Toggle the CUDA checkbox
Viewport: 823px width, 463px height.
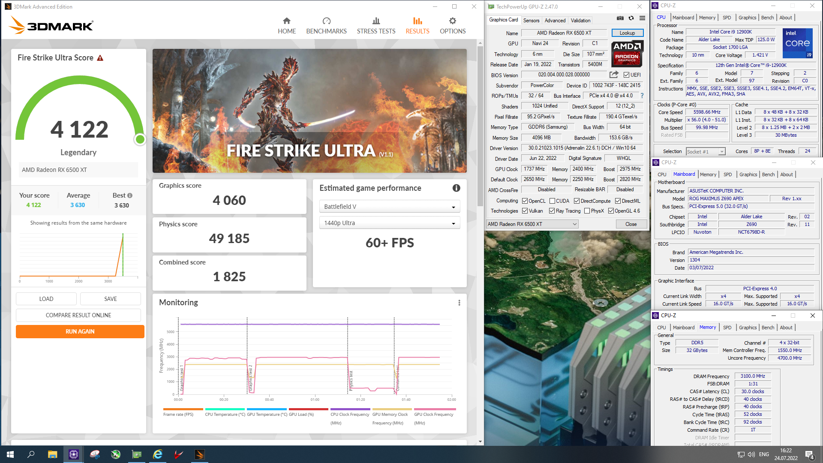pyautogui.click(x=552, y=201)
